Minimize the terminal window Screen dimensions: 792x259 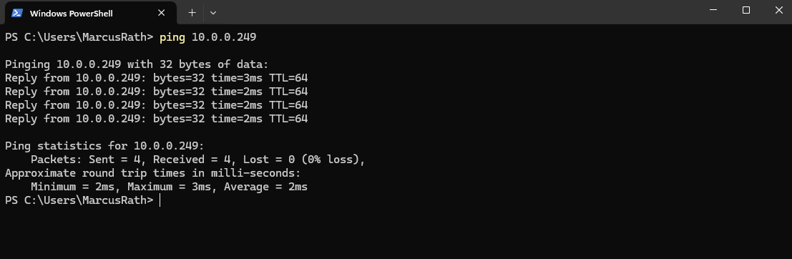713,10
